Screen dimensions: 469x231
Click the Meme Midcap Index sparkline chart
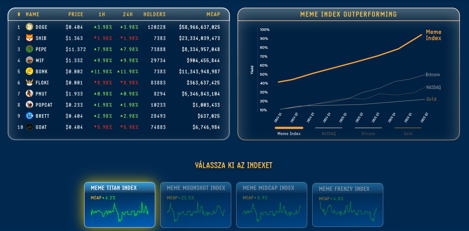point(271,212)
